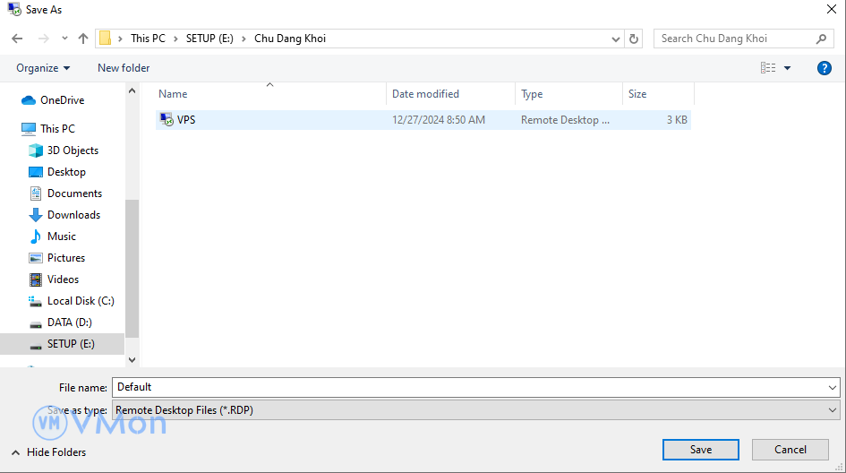Refresh the current folder listing
This screenshot has height=473, width=846.
point(635,39)
